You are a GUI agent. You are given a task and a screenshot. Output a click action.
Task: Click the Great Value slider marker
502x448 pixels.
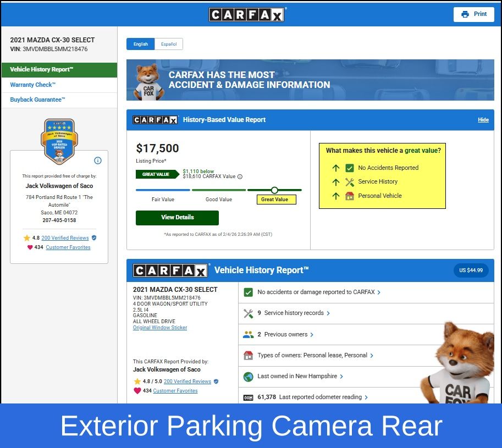[274, 190]
